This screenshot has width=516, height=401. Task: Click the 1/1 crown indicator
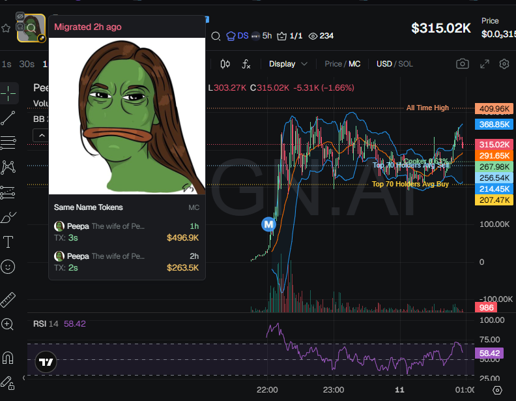289,36
